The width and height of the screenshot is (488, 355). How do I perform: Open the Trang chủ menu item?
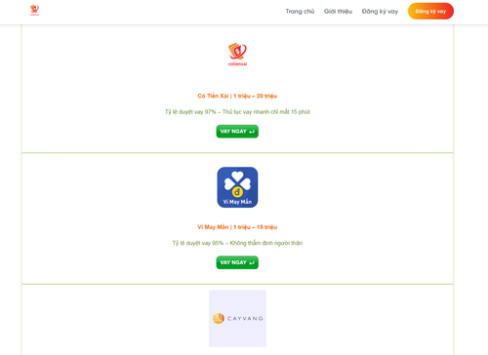tap(300, 12)
